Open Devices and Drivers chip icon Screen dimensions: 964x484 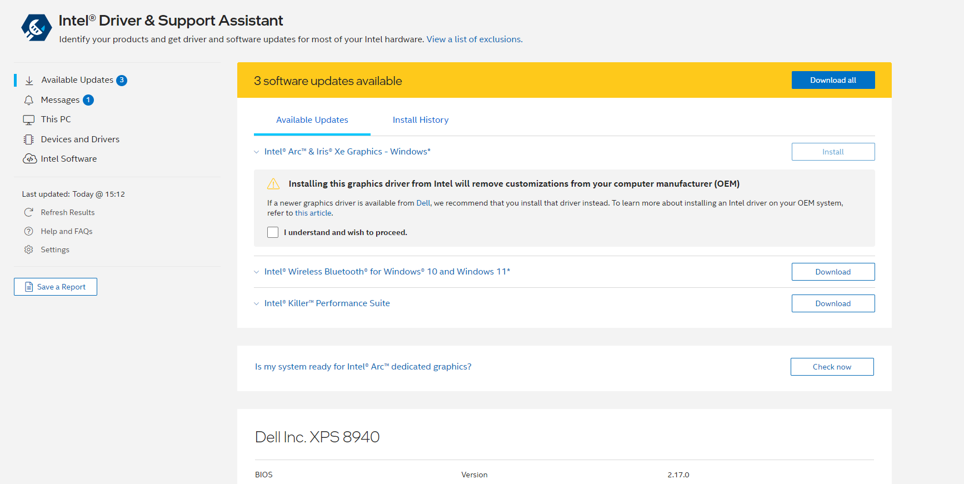[x=29, y=139]
